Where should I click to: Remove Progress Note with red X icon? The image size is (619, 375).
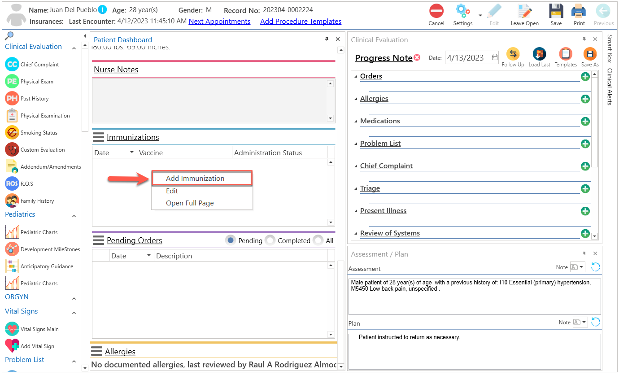[x=417, y=57]
